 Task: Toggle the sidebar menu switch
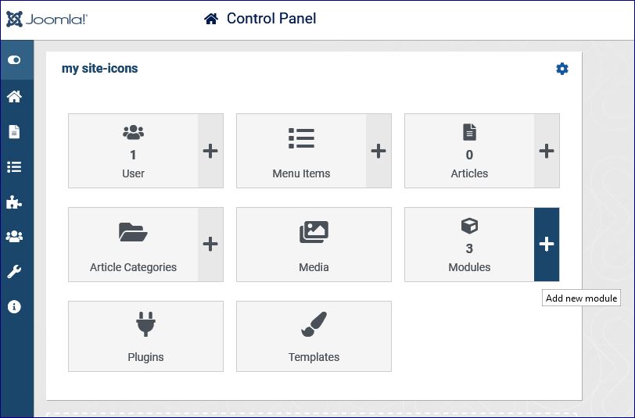point(14,60)
